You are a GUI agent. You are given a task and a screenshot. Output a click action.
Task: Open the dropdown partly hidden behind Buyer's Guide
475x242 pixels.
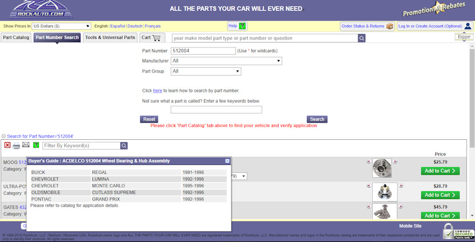(239, 176)
